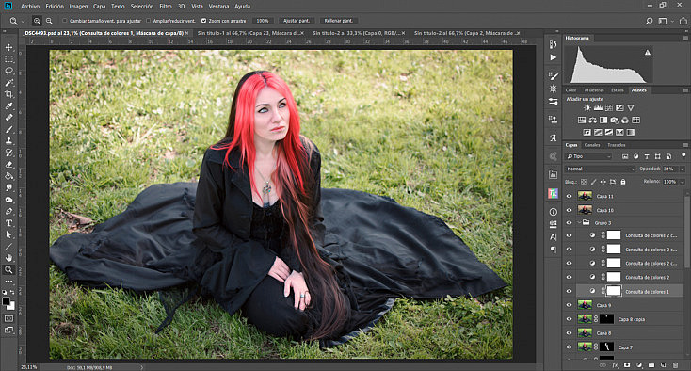The height and width of the screenshot is (371, 691).
Task: Select the Brush tool
Action: [x=8, y=129]
